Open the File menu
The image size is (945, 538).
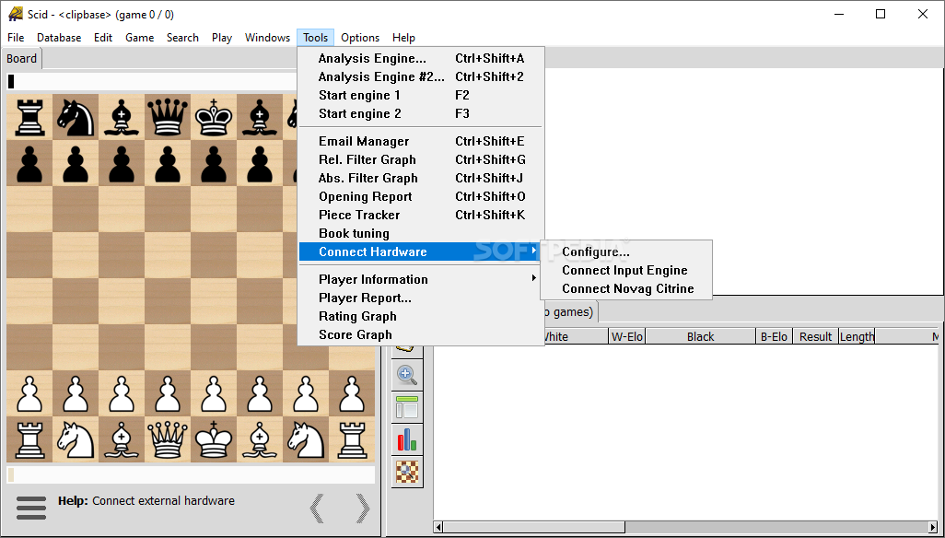(x=16, y=38)
